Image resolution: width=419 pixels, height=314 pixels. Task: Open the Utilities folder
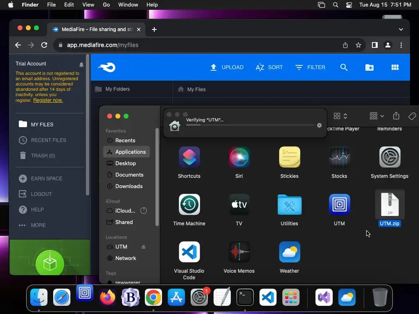pyautogui.click(x=289, y=204)
